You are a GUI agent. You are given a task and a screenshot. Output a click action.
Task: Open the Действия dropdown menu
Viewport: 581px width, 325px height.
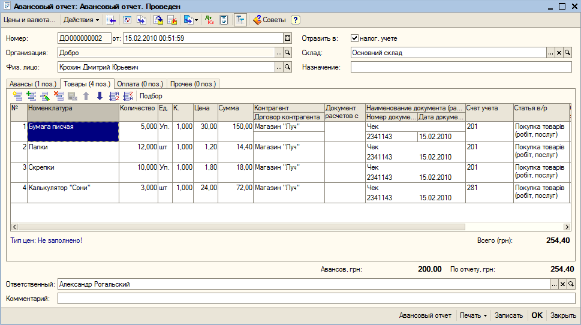pyautogui.click(x=81, y=20)
